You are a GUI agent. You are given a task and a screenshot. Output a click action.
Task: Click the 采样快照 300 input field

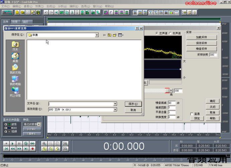pyautogui.click(x=213, y=55)
